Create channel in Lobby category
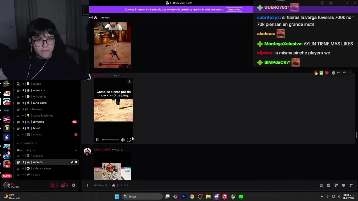Viewport: 358px width, 201px height. [76, 150]
